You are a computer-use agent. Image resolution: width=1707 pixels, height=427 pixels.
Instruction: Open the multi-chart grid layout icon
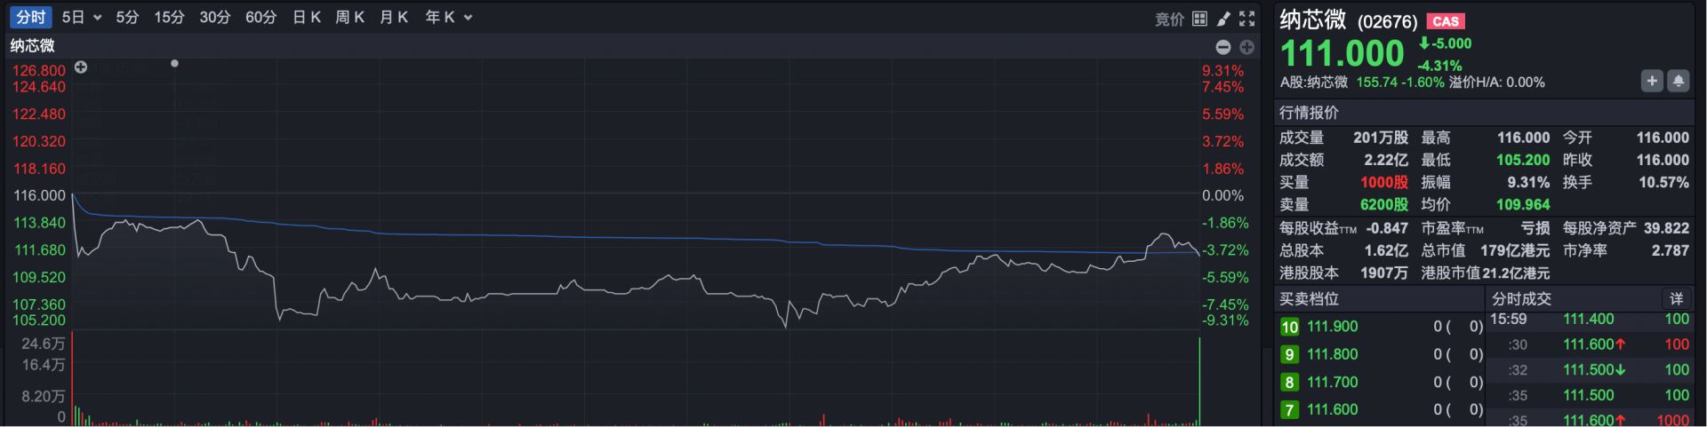coord(1199,18)
